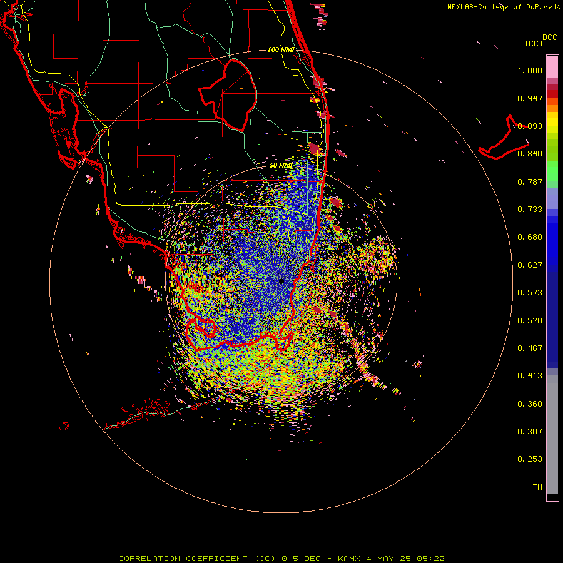
Task: Click the 50 NMI range ring label
Action: click(x=281, y=165)
